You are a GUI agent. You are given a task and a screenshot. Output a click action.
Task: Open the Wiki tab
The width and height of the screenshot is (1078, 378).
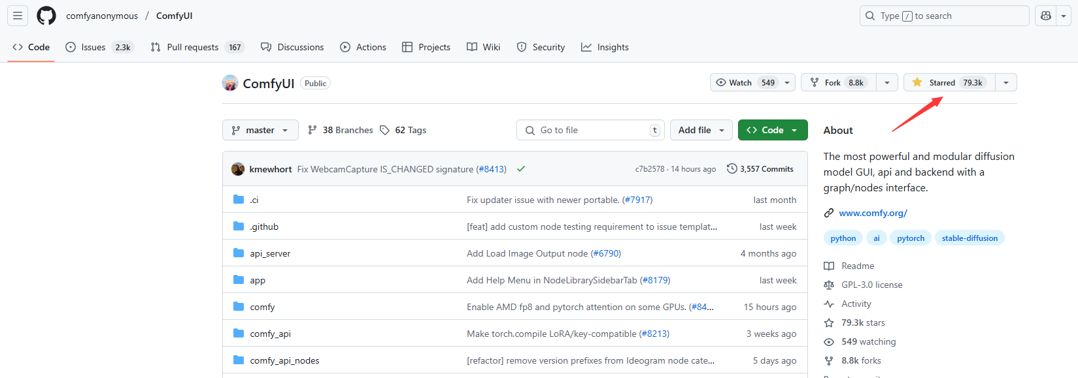pyautogui.click(x=484, y=47)
